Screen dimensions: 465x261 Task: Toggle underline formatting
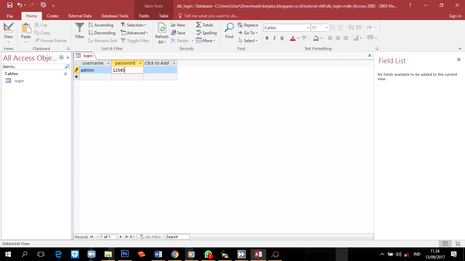coord(282,38)
